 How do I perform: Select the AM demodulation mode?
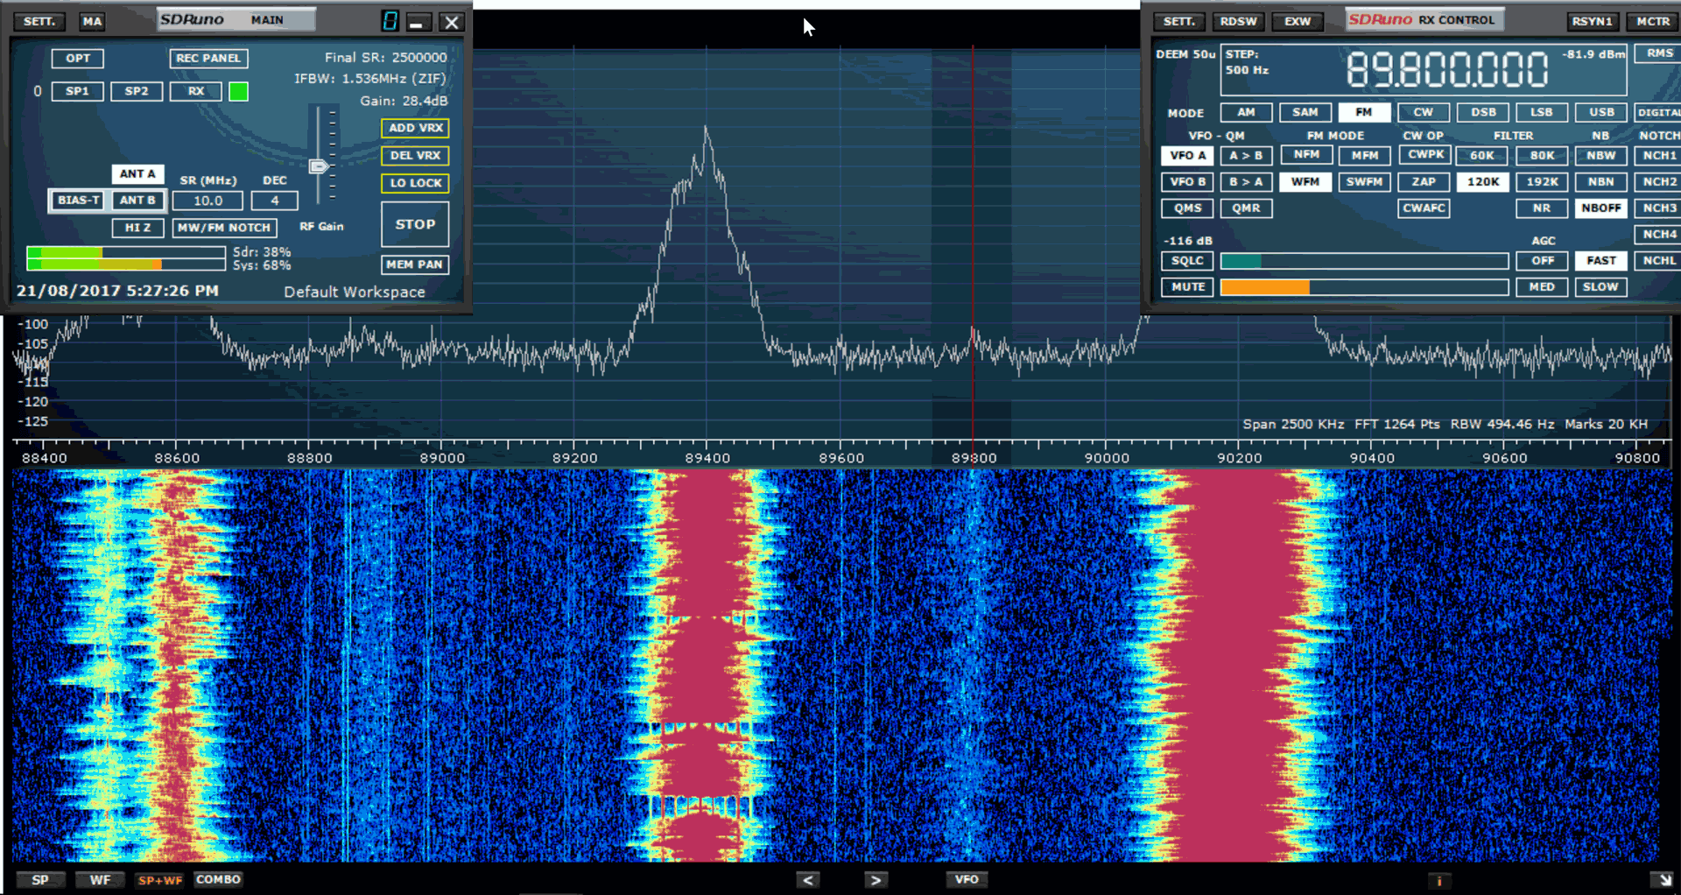click(1246, 113)
